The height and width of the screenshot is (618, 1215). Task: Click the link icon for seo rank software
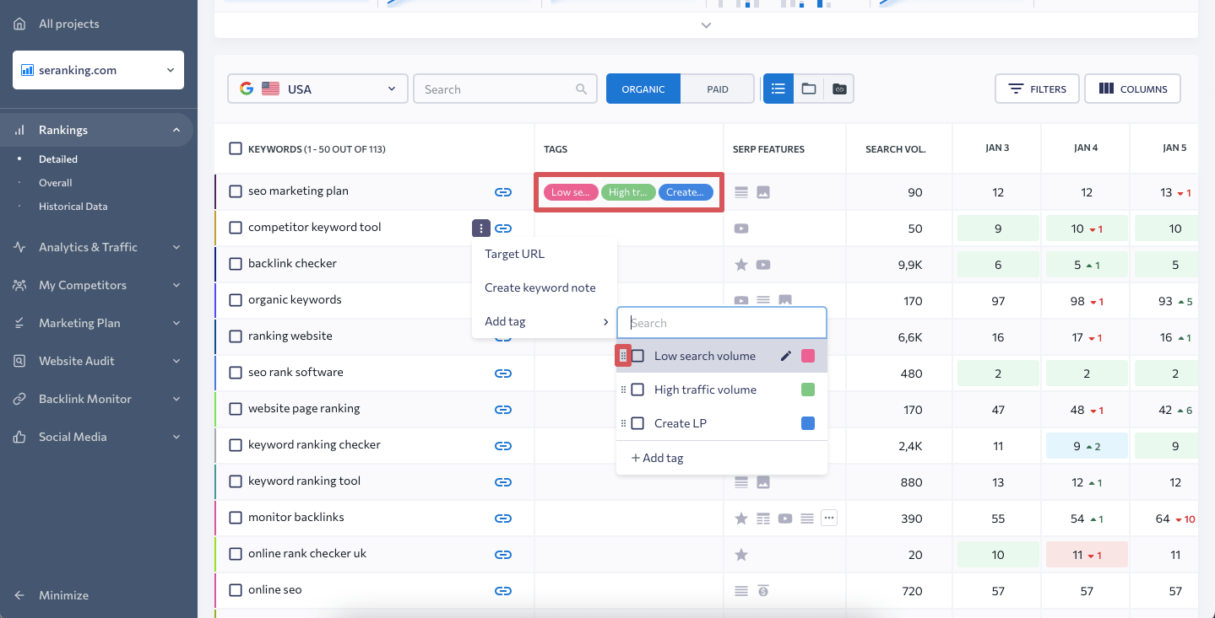pos(503,373)
